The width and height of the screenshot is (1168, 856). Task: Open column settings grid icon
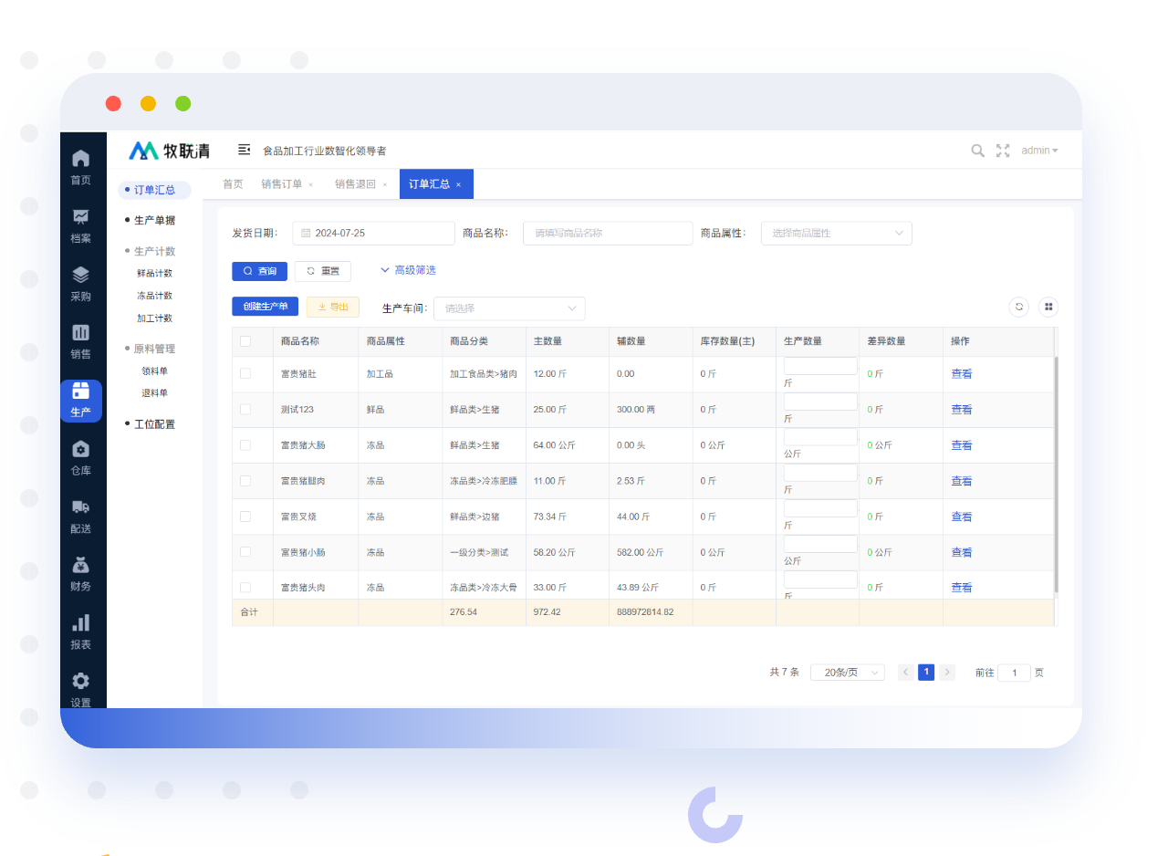tap(1048, 308)
